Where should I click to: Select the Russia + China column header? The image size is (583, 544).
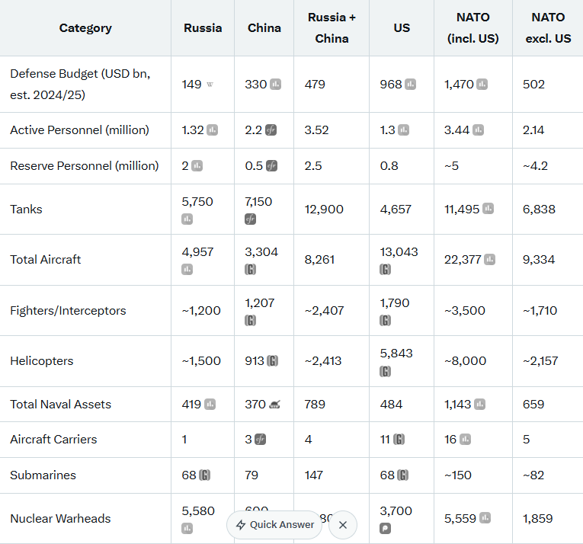(x=332, y=28)
